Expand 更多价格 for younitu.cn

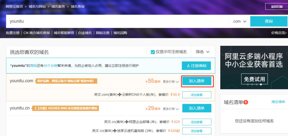[171, 109]
